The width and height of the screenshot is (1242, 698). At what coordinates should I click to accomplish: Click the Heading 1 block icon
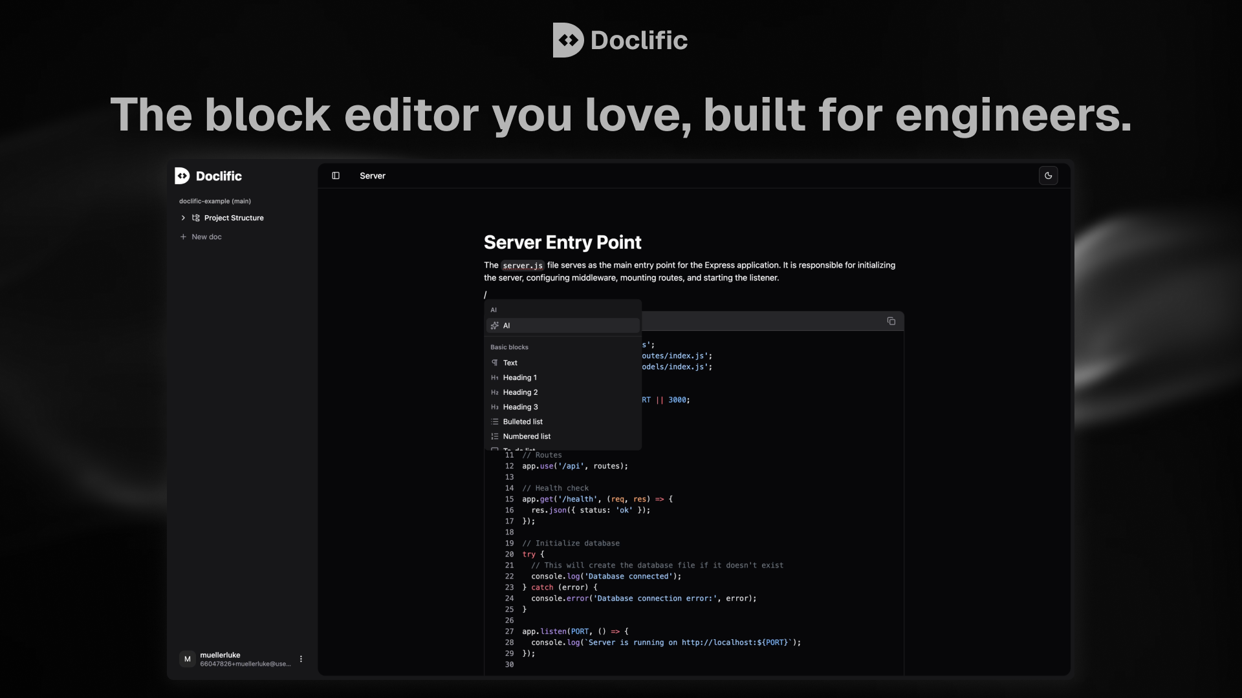(495, 377)
